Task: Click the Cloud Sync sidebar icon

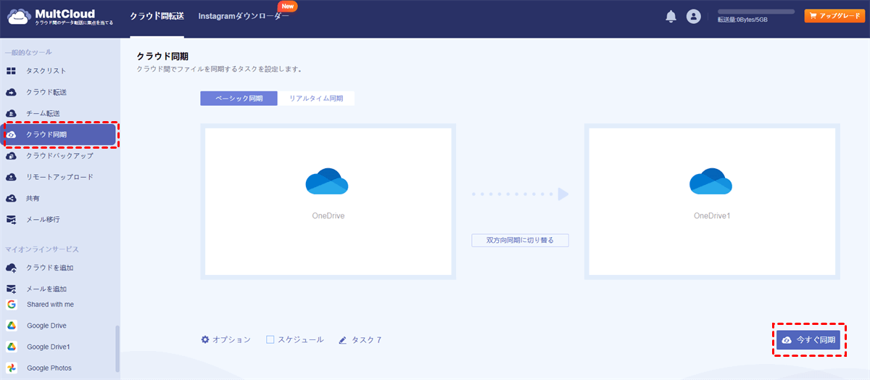Action: tap(12, 135)
